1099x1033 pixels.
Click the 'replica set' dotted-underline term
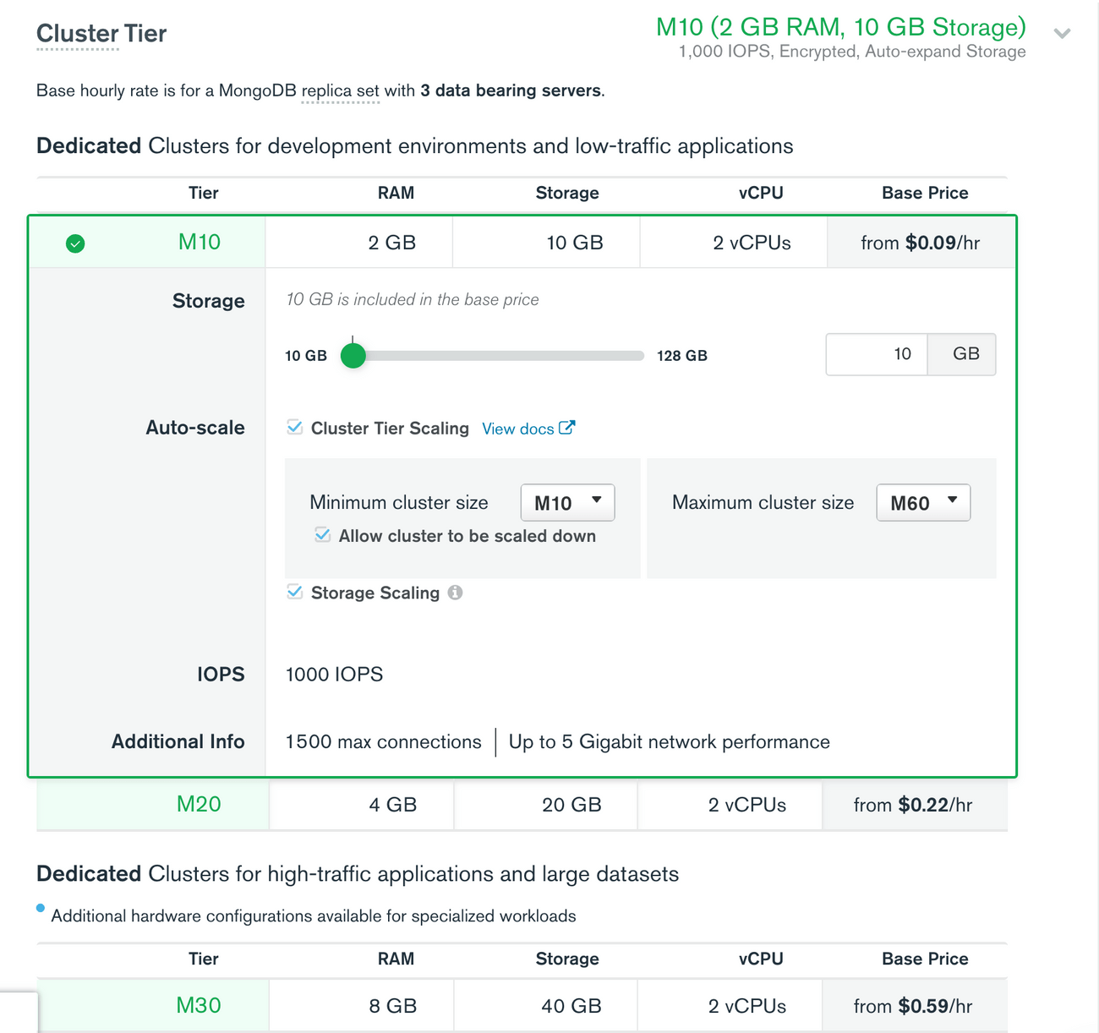[x=341, y=90]
